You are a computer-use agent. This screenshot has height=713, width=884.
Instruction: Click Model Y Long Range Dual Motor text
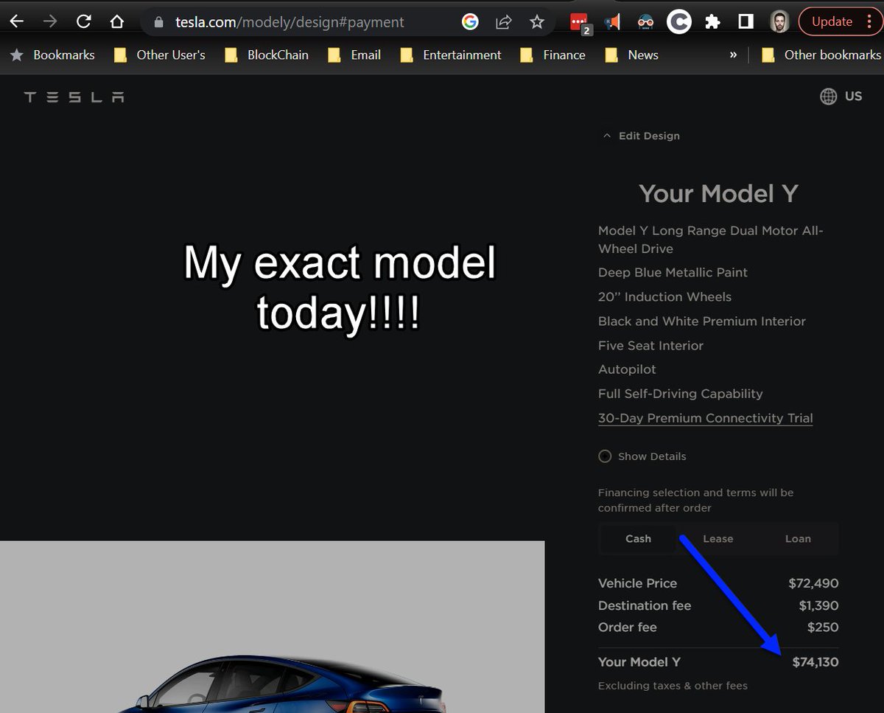tap(711, 240)
